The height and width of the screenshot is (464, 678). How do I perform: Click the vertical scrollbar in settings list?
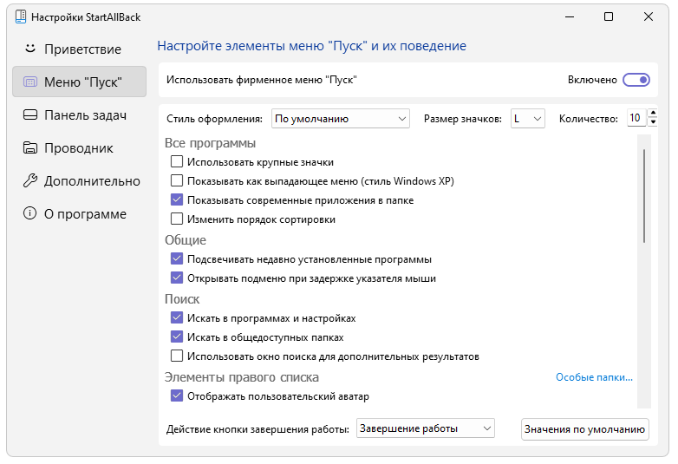(x=643, y=195)
